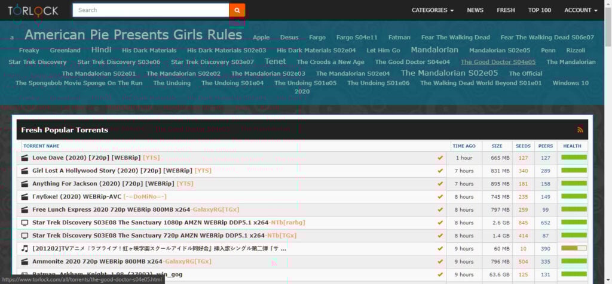Image resolution: width=612 pixels, height=284 pixels.
Task: Sort the table by Peers column header
Action: point(546,146)
